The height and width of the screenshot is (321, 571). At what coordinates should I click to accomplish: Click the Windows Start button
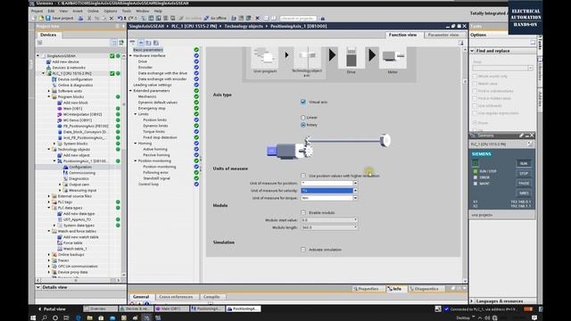pos(33,317)
